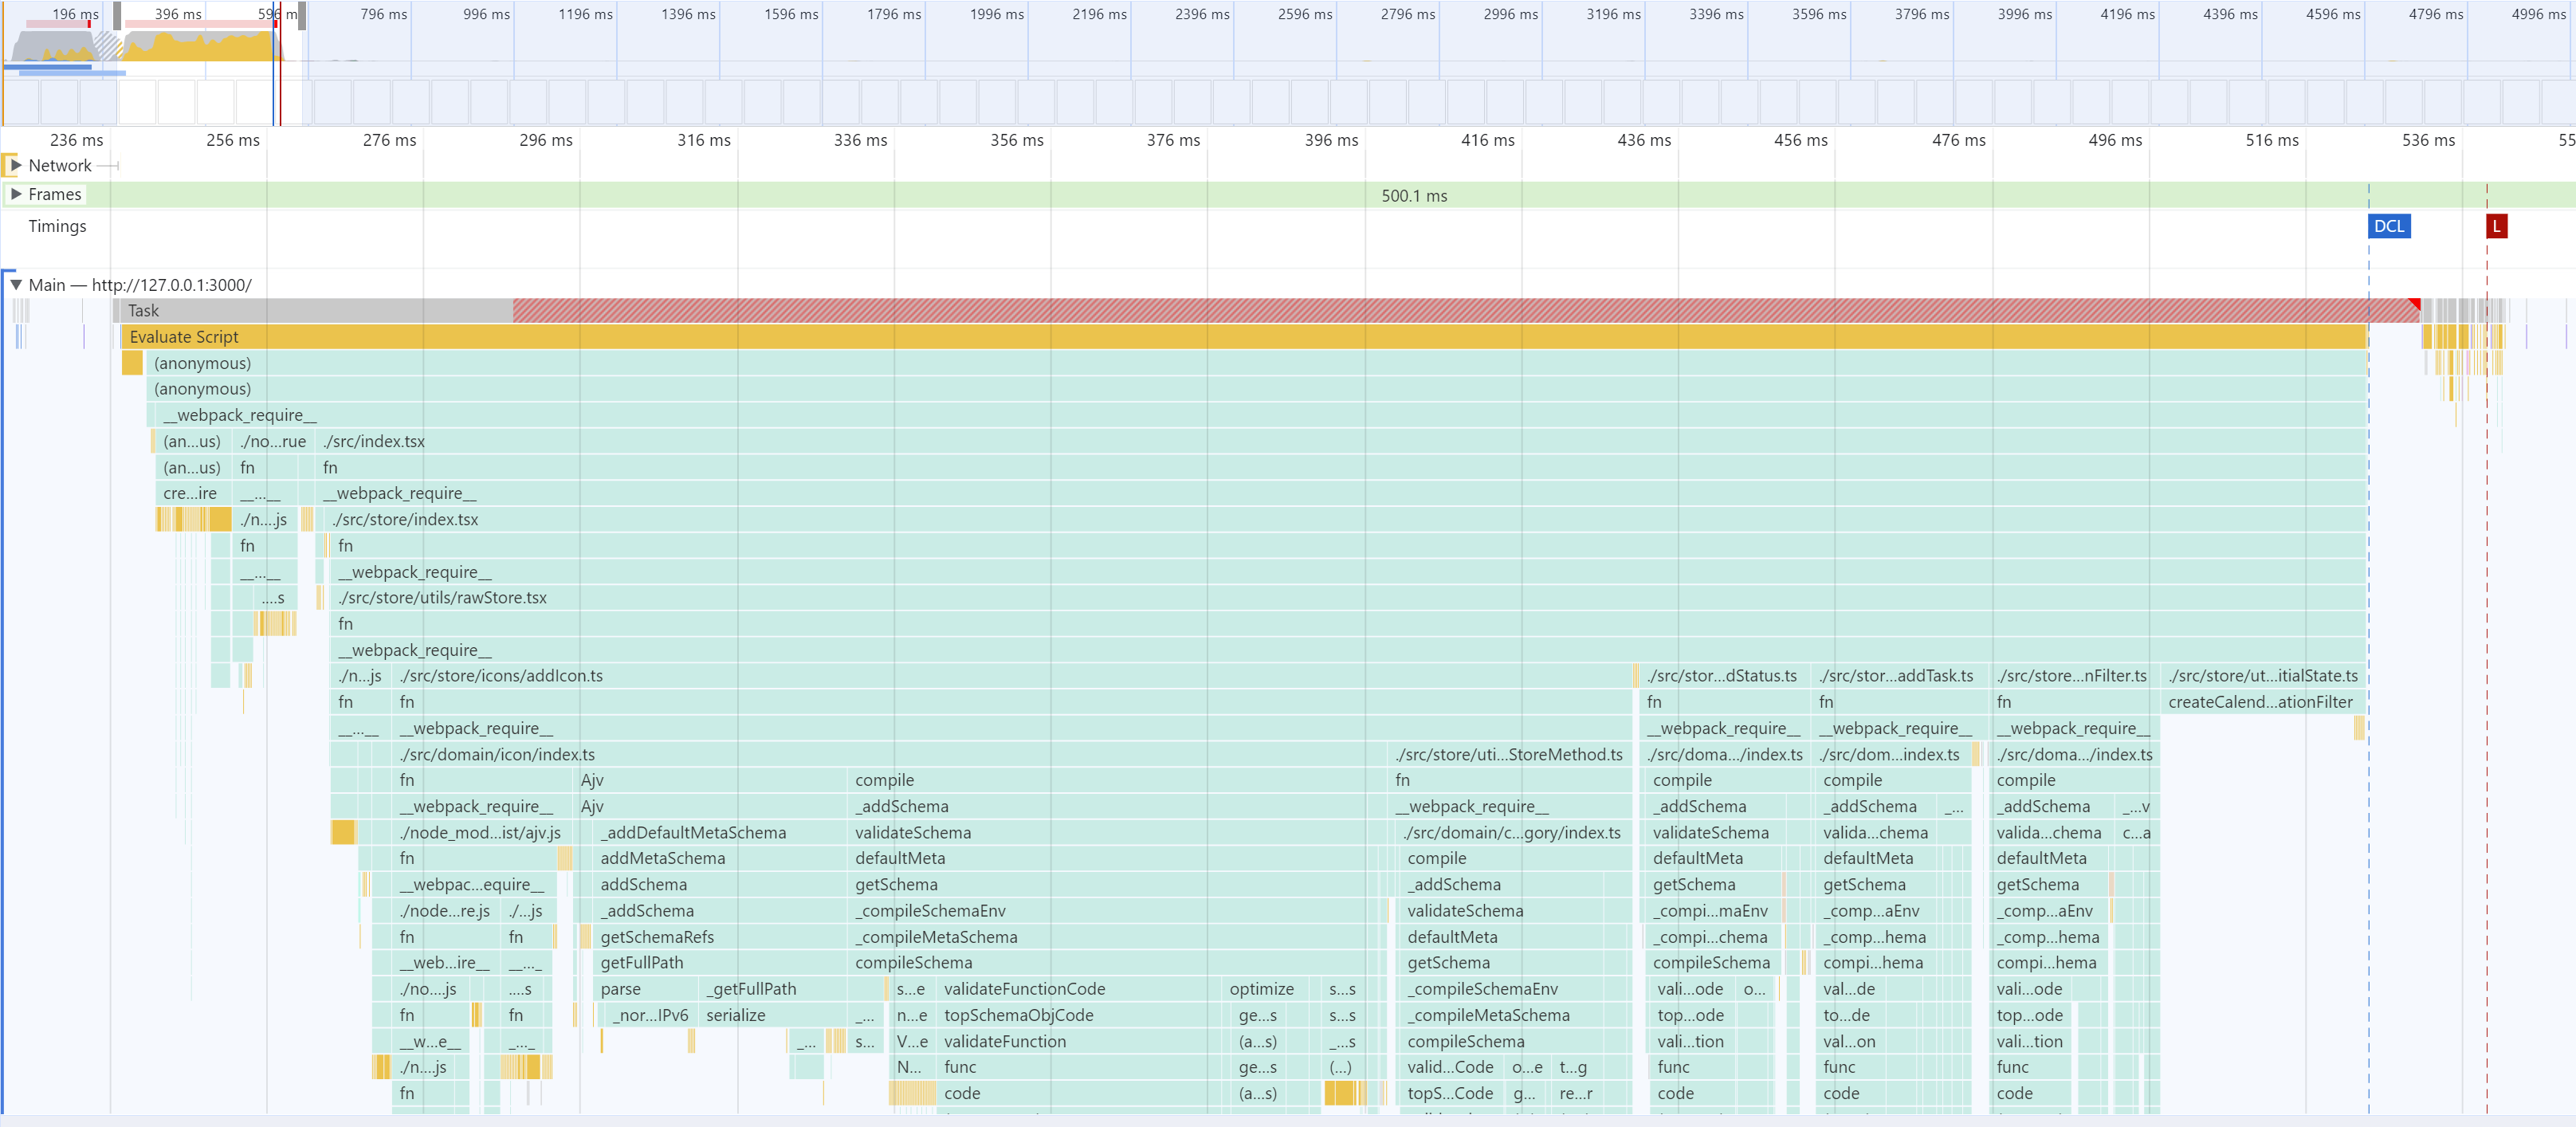This screenshot has width=2576, height=1127.
Task: Click the ./node_mod...ist/ajv.js entry
Action: coord(480,833)
